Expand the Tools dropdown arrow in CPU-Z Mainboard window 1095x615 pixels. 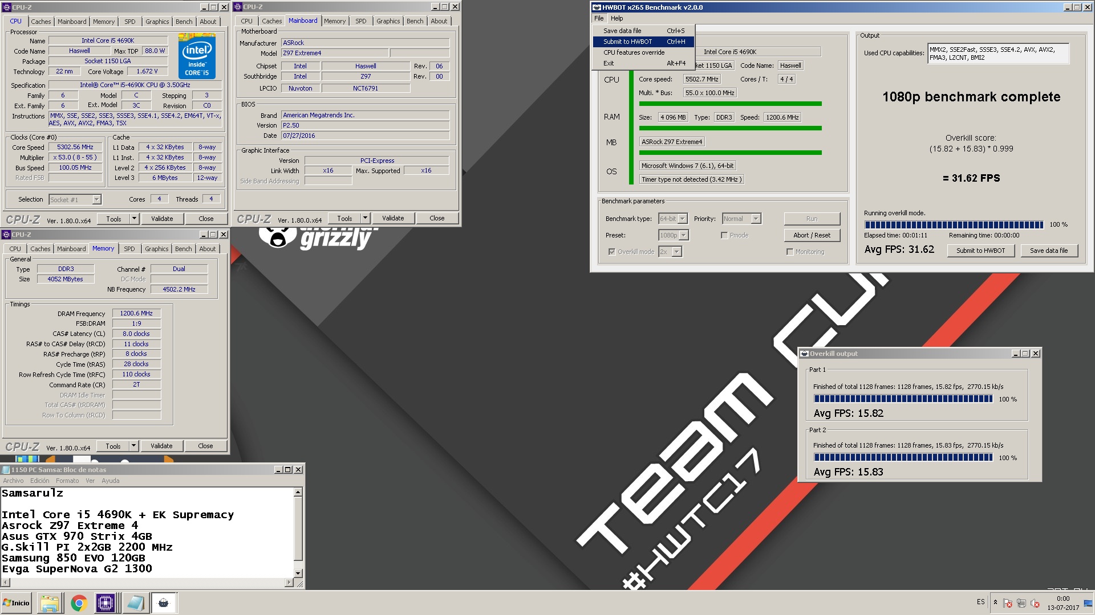click(366, 218)
